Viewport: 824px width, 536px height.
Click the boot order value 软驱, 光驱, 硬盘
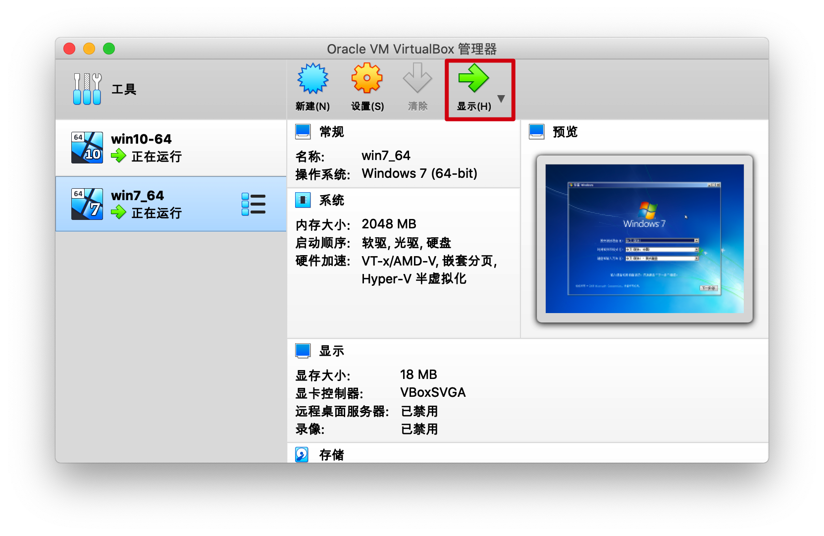coord(406,243)
